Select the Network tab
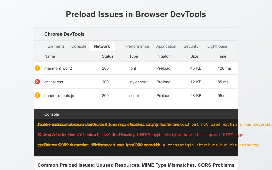Screen dimensions: 272x170 point(102,46)
